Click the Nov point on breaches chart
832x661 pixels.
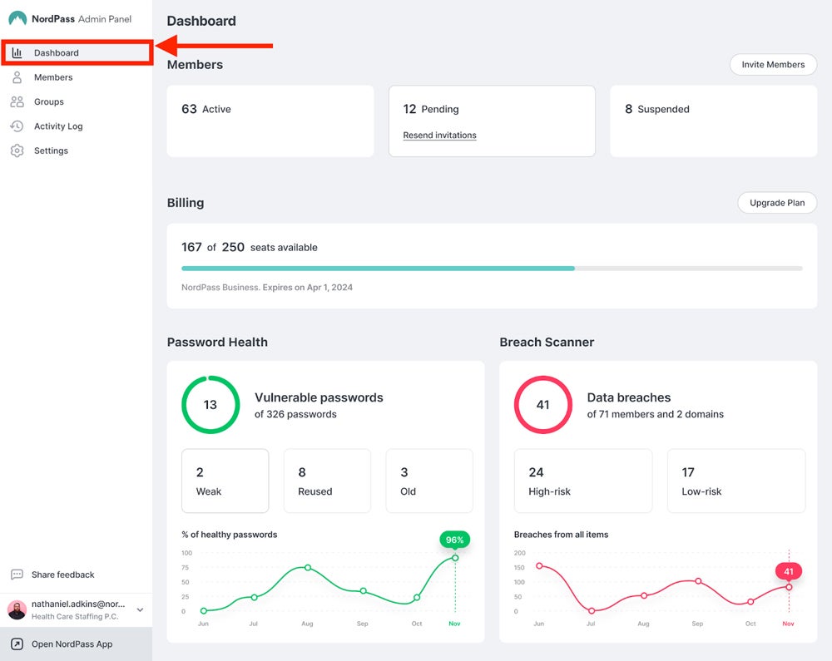(789, 587)
